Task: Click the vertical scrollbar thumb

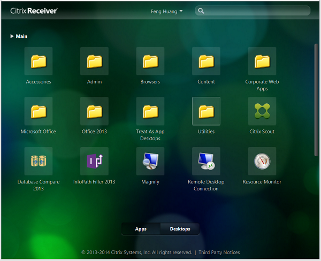Action: (x=317, y=99)
